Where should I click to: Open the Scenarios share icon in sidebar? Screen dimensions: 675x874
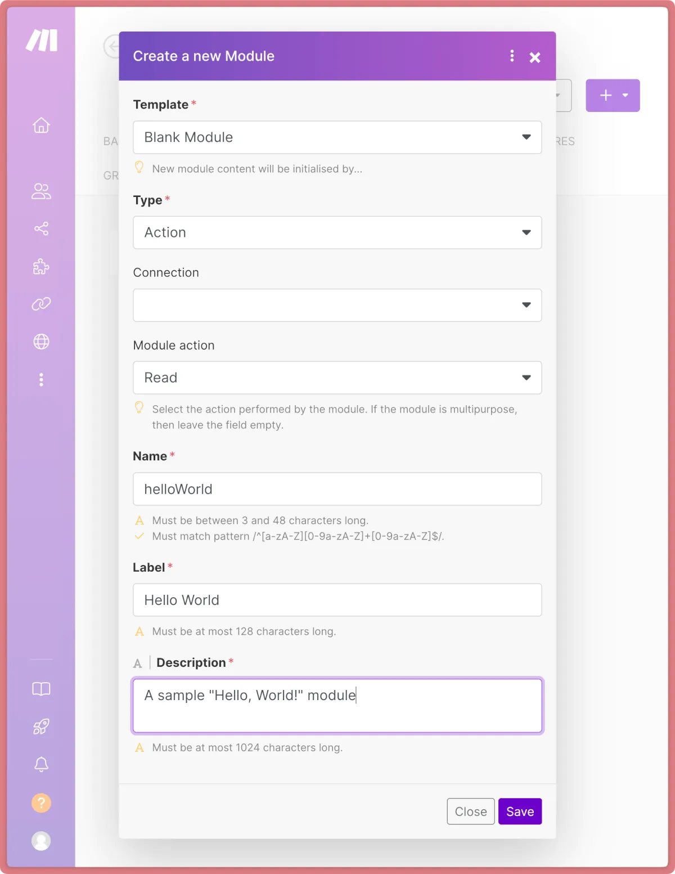(41, 228)
